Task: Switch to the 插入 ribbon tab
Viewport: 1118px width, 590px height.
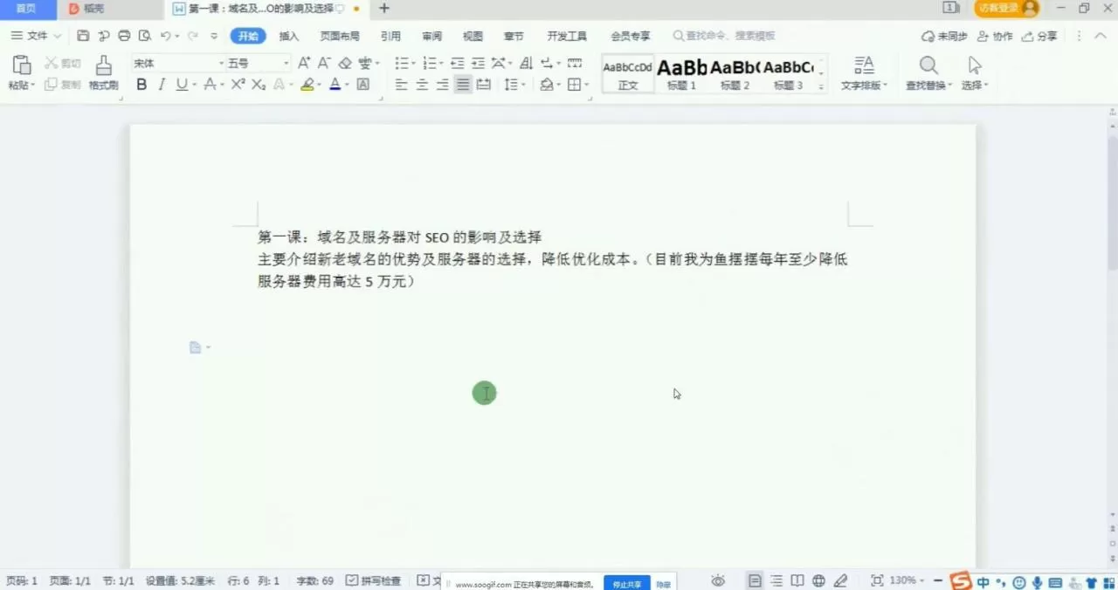Action: [289, 36]
